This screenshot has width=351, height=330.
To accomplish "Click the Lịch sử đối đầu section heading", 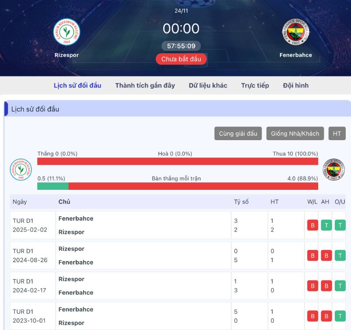I will coord(35,109).
